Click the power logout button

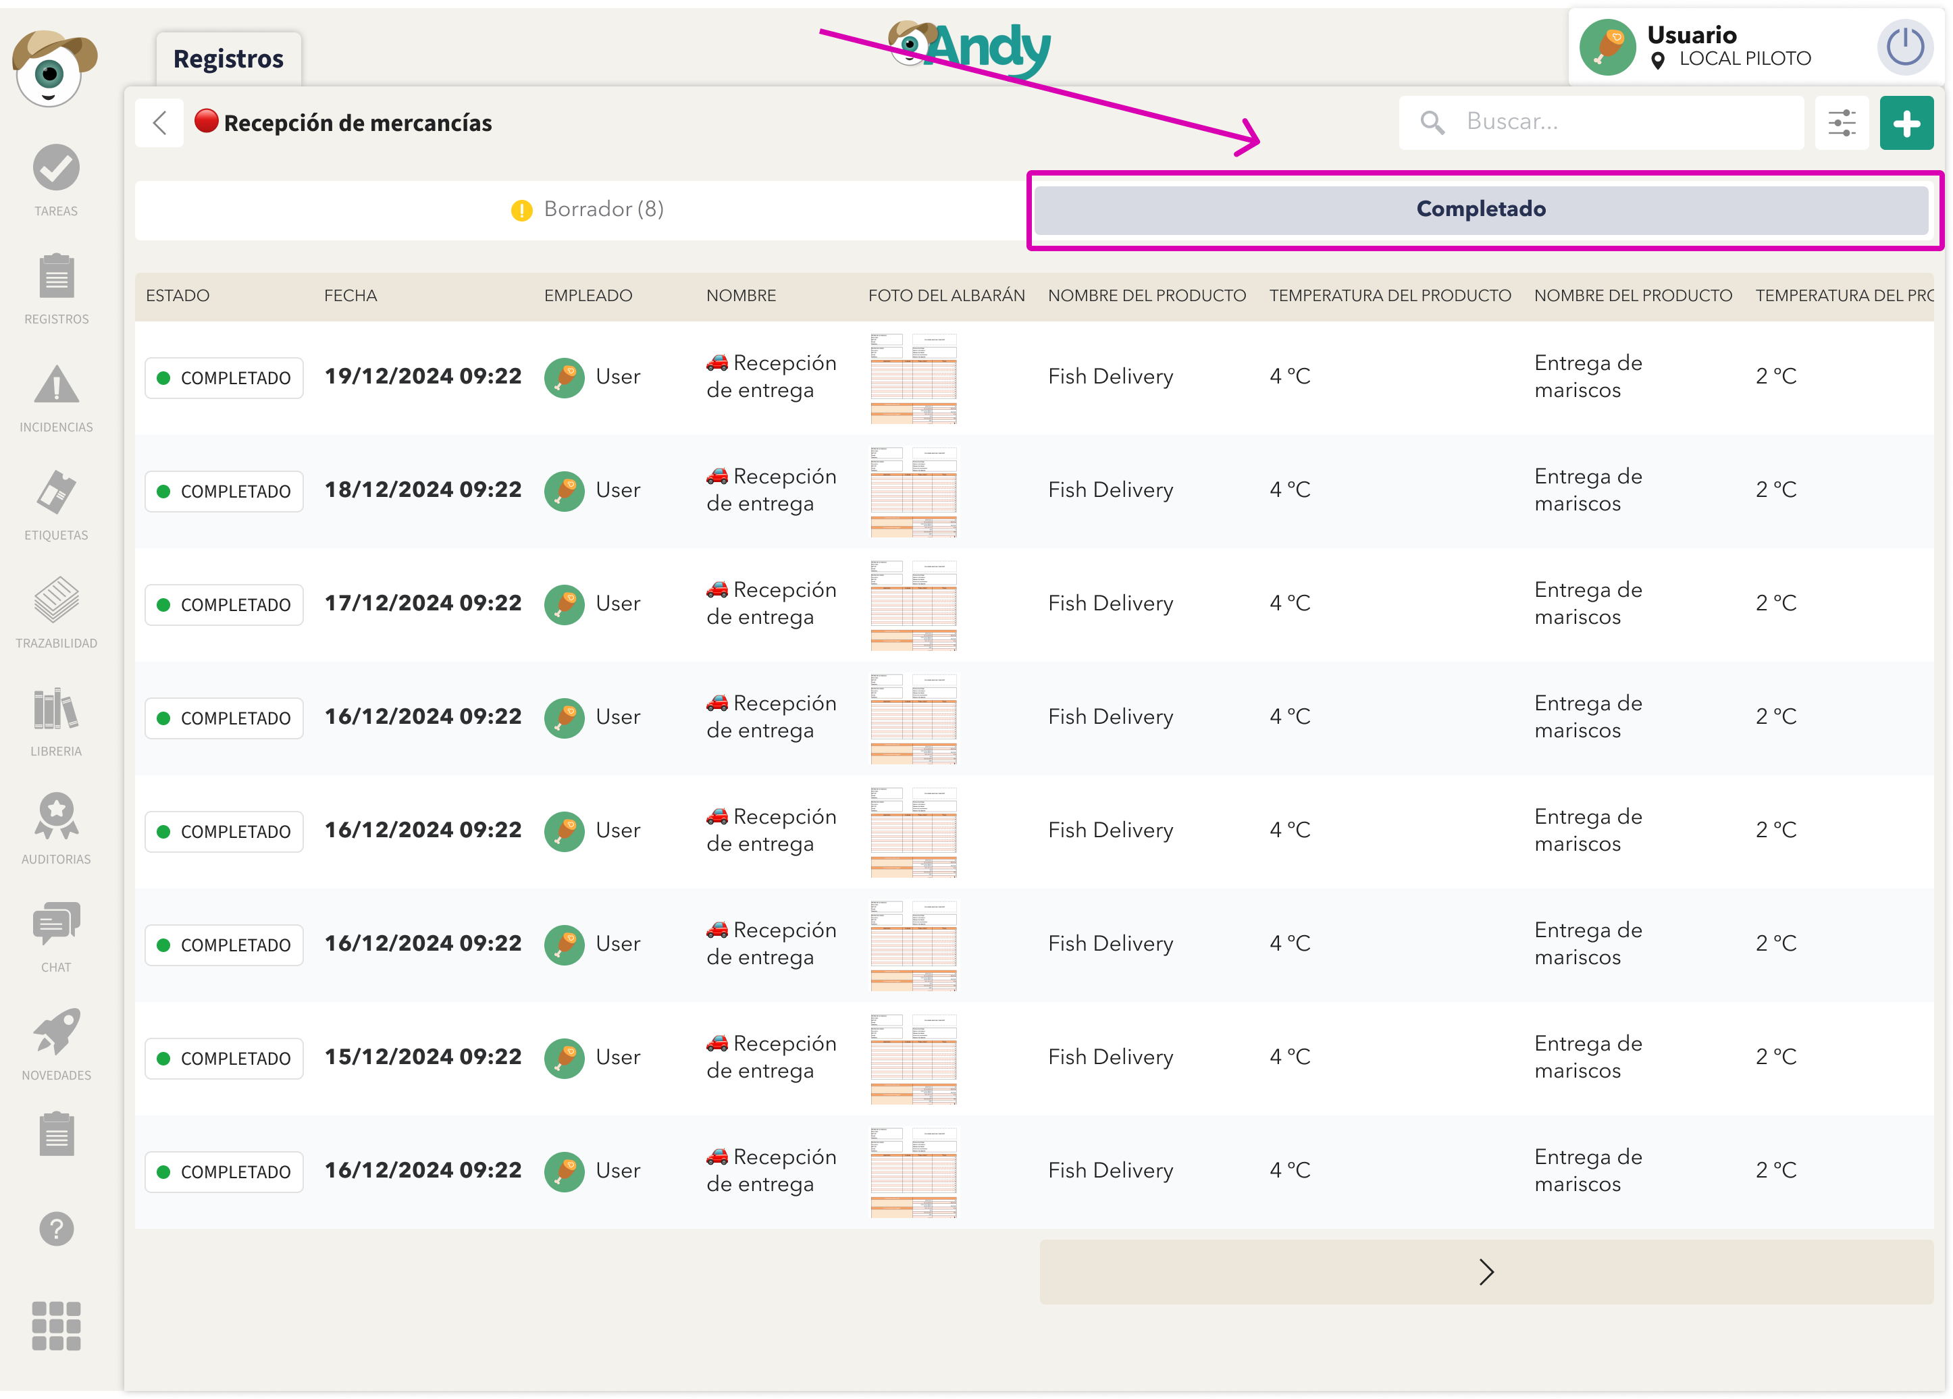click(1904, 47)
